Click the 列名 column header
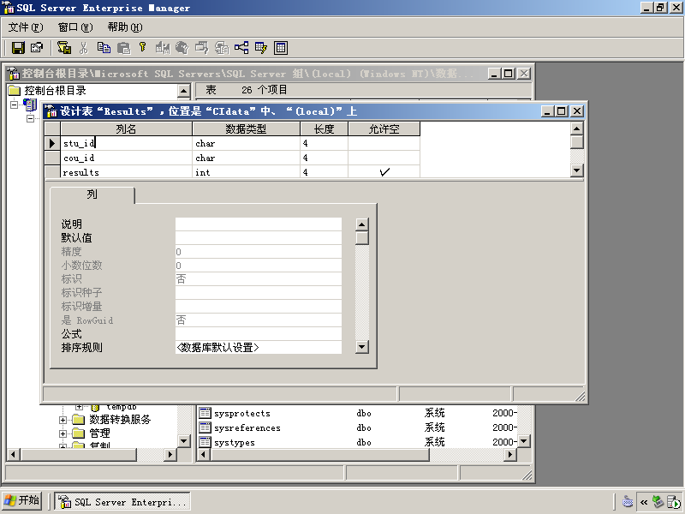This screenshot has width=685, height=514. tap(126, 129)
